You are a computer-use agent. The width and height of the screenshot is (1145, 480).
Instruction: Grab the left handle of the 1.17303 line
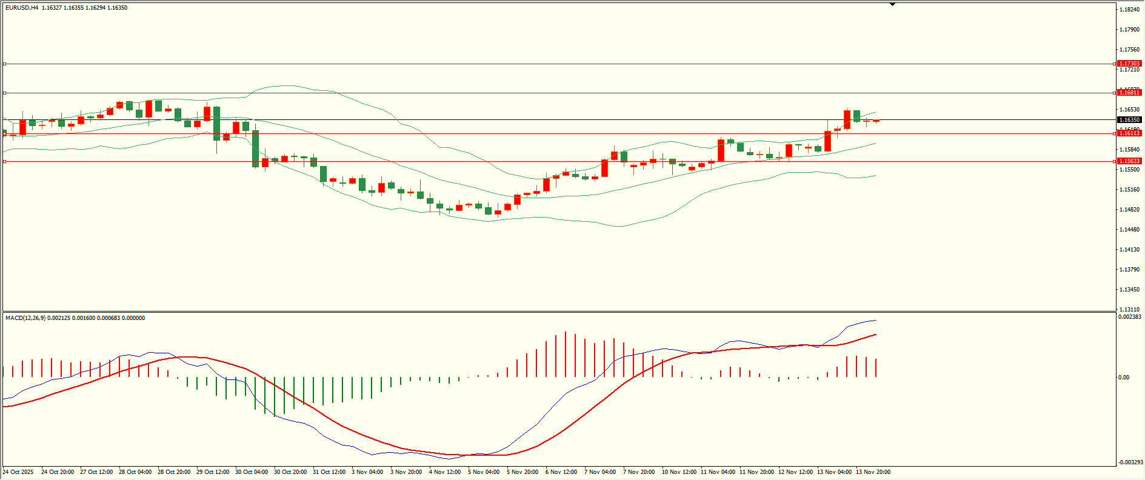coord(5,64)
